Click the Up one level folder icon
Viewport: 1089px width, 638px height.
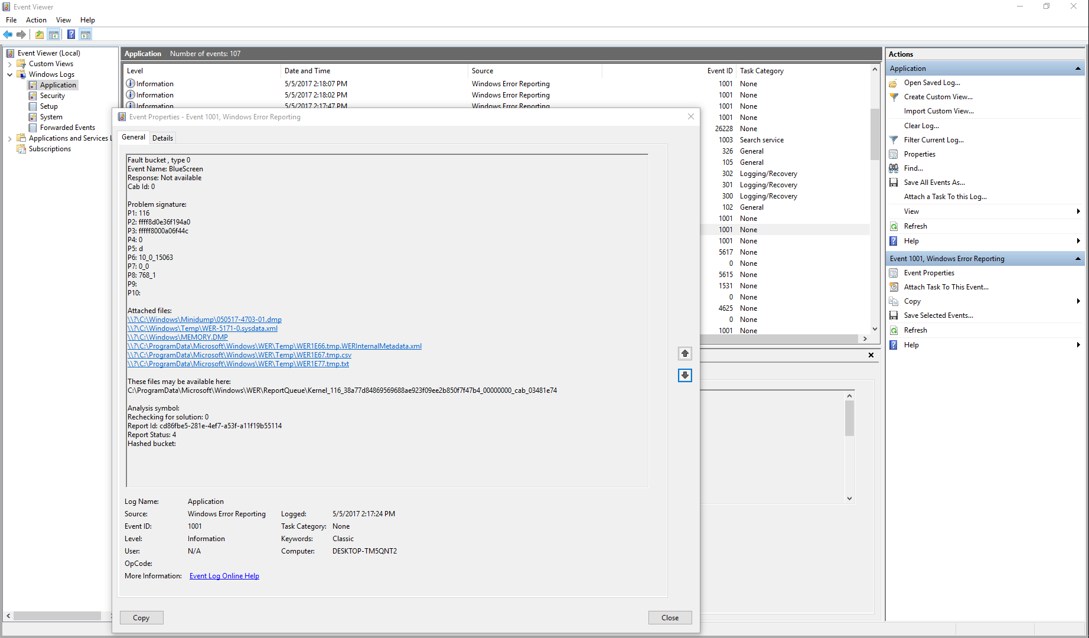coord(39,34)
